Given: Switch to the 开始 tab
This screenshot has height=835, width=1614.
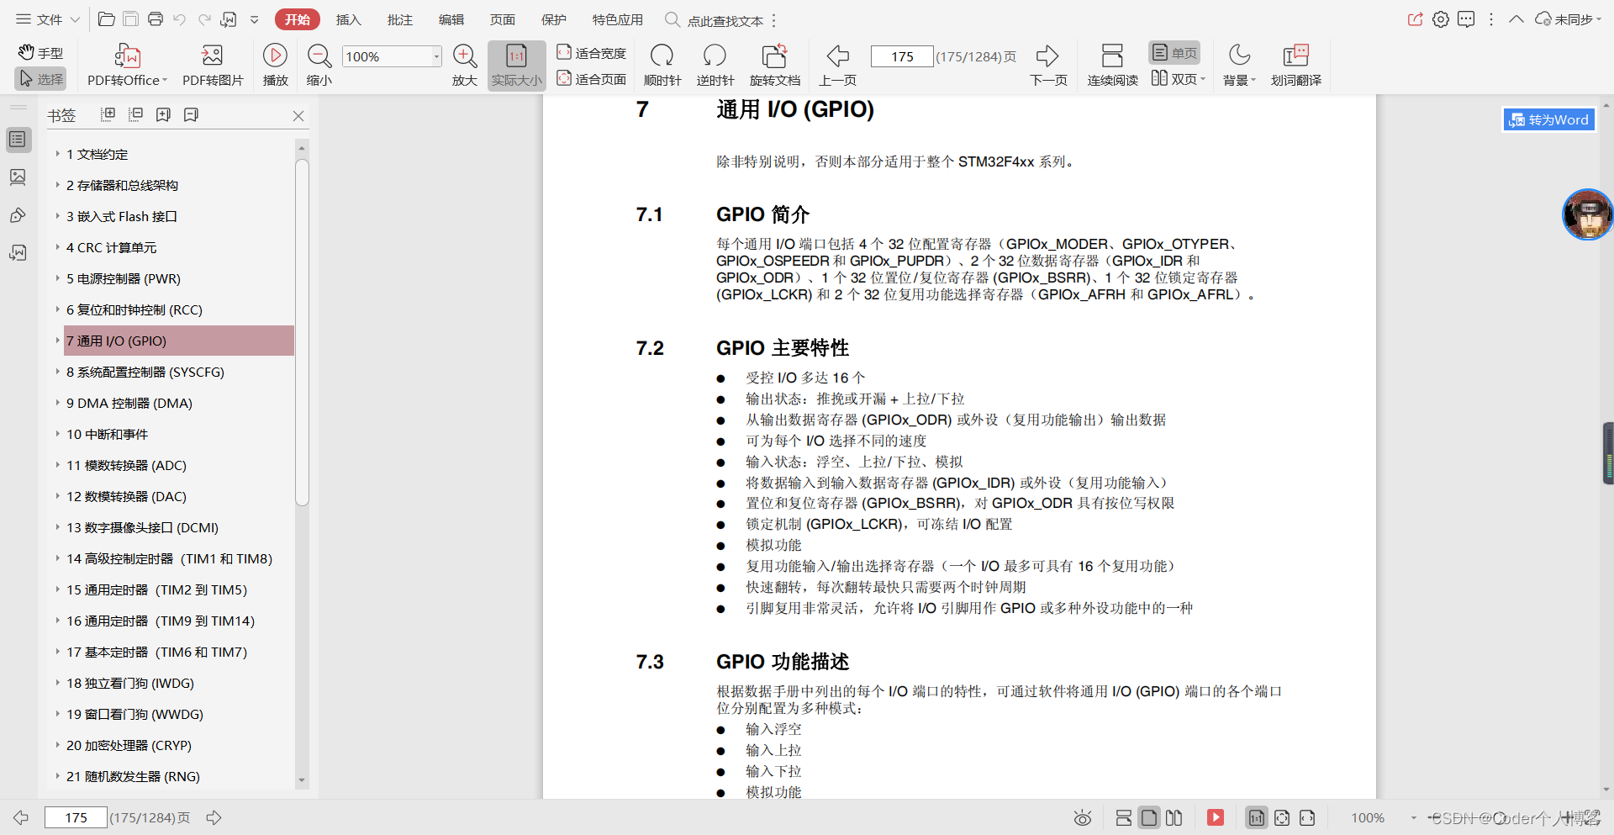Looking at the screenshot, I should pyautogui.click(x=297, y=19).
